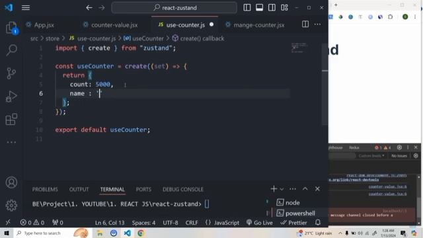Click Ln 6, Col 13 status item
The width and height of the screenshot is (423, 238).
pos(110,223)
